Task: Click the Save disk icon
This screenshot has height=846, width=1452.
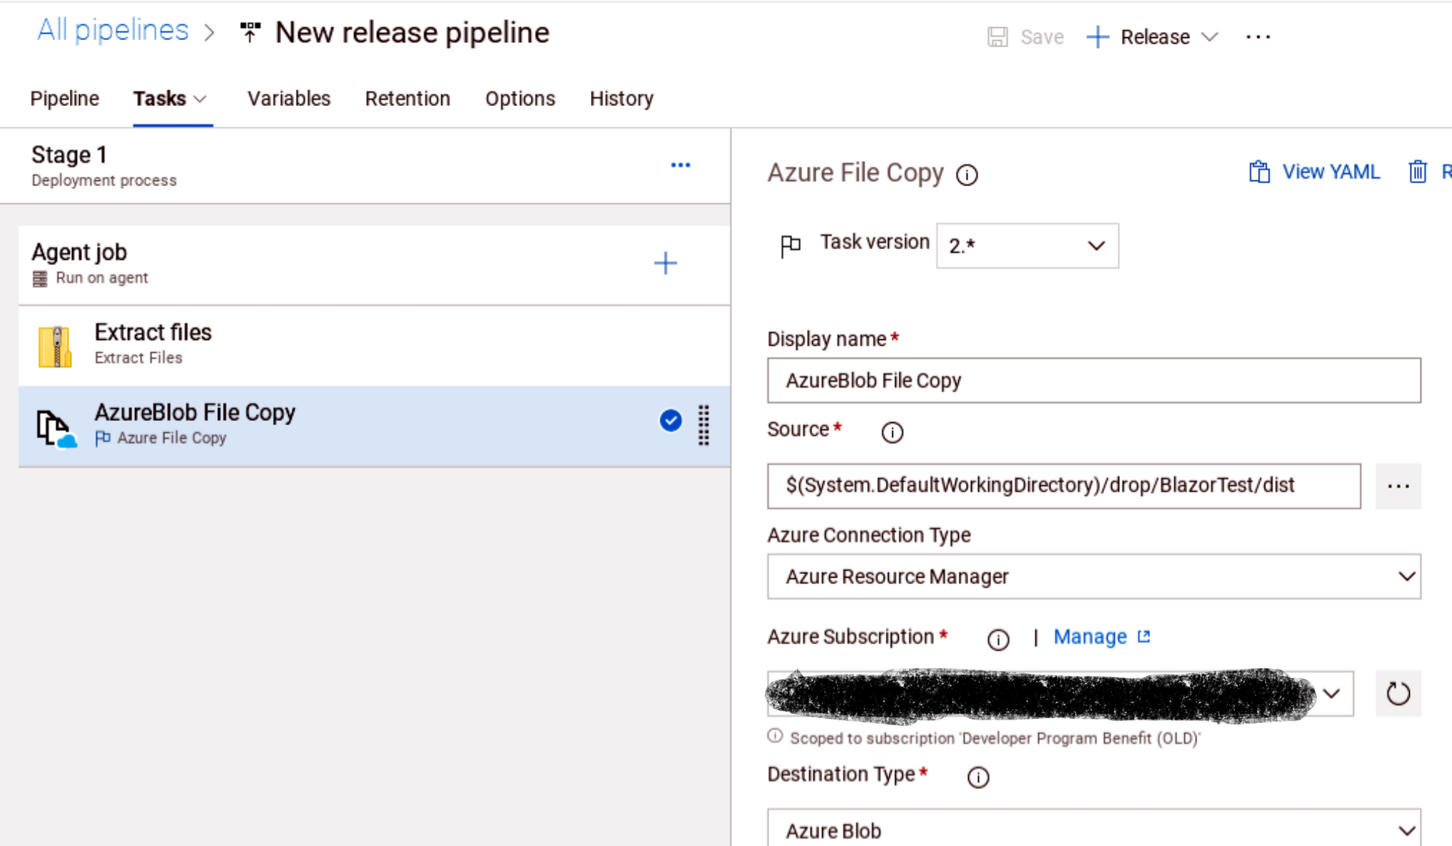Action: [x=998, y=37]
